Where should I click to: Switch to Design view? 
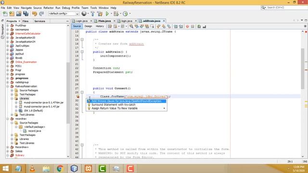click(x=88, y=26)
